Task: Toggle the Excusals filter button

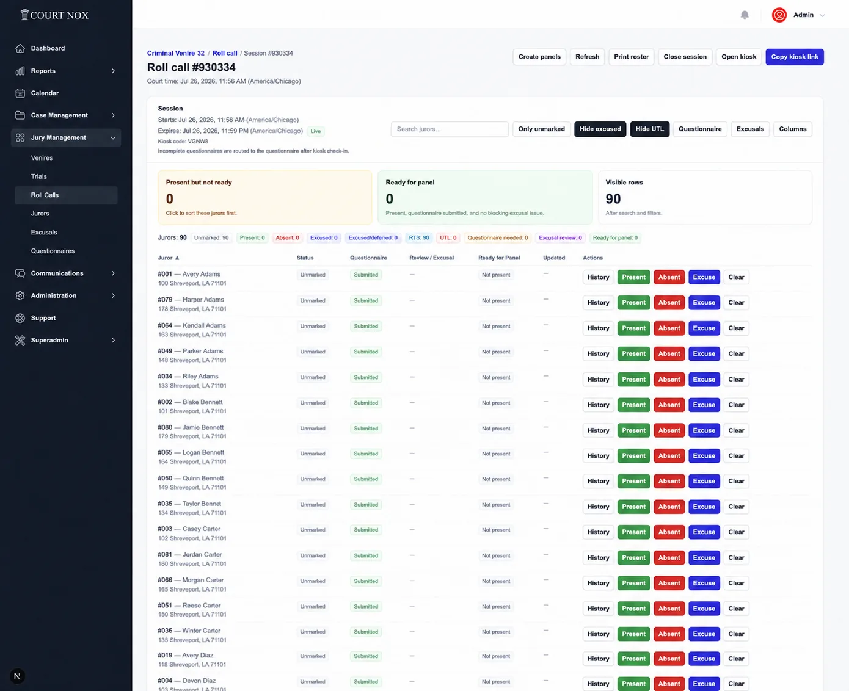Action: (x=750, y=129)
